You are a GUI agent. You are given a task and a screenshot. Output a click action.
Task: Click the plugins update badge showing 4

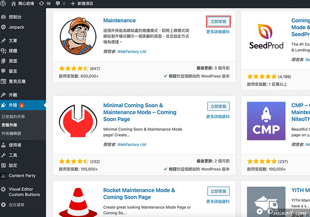22,105
